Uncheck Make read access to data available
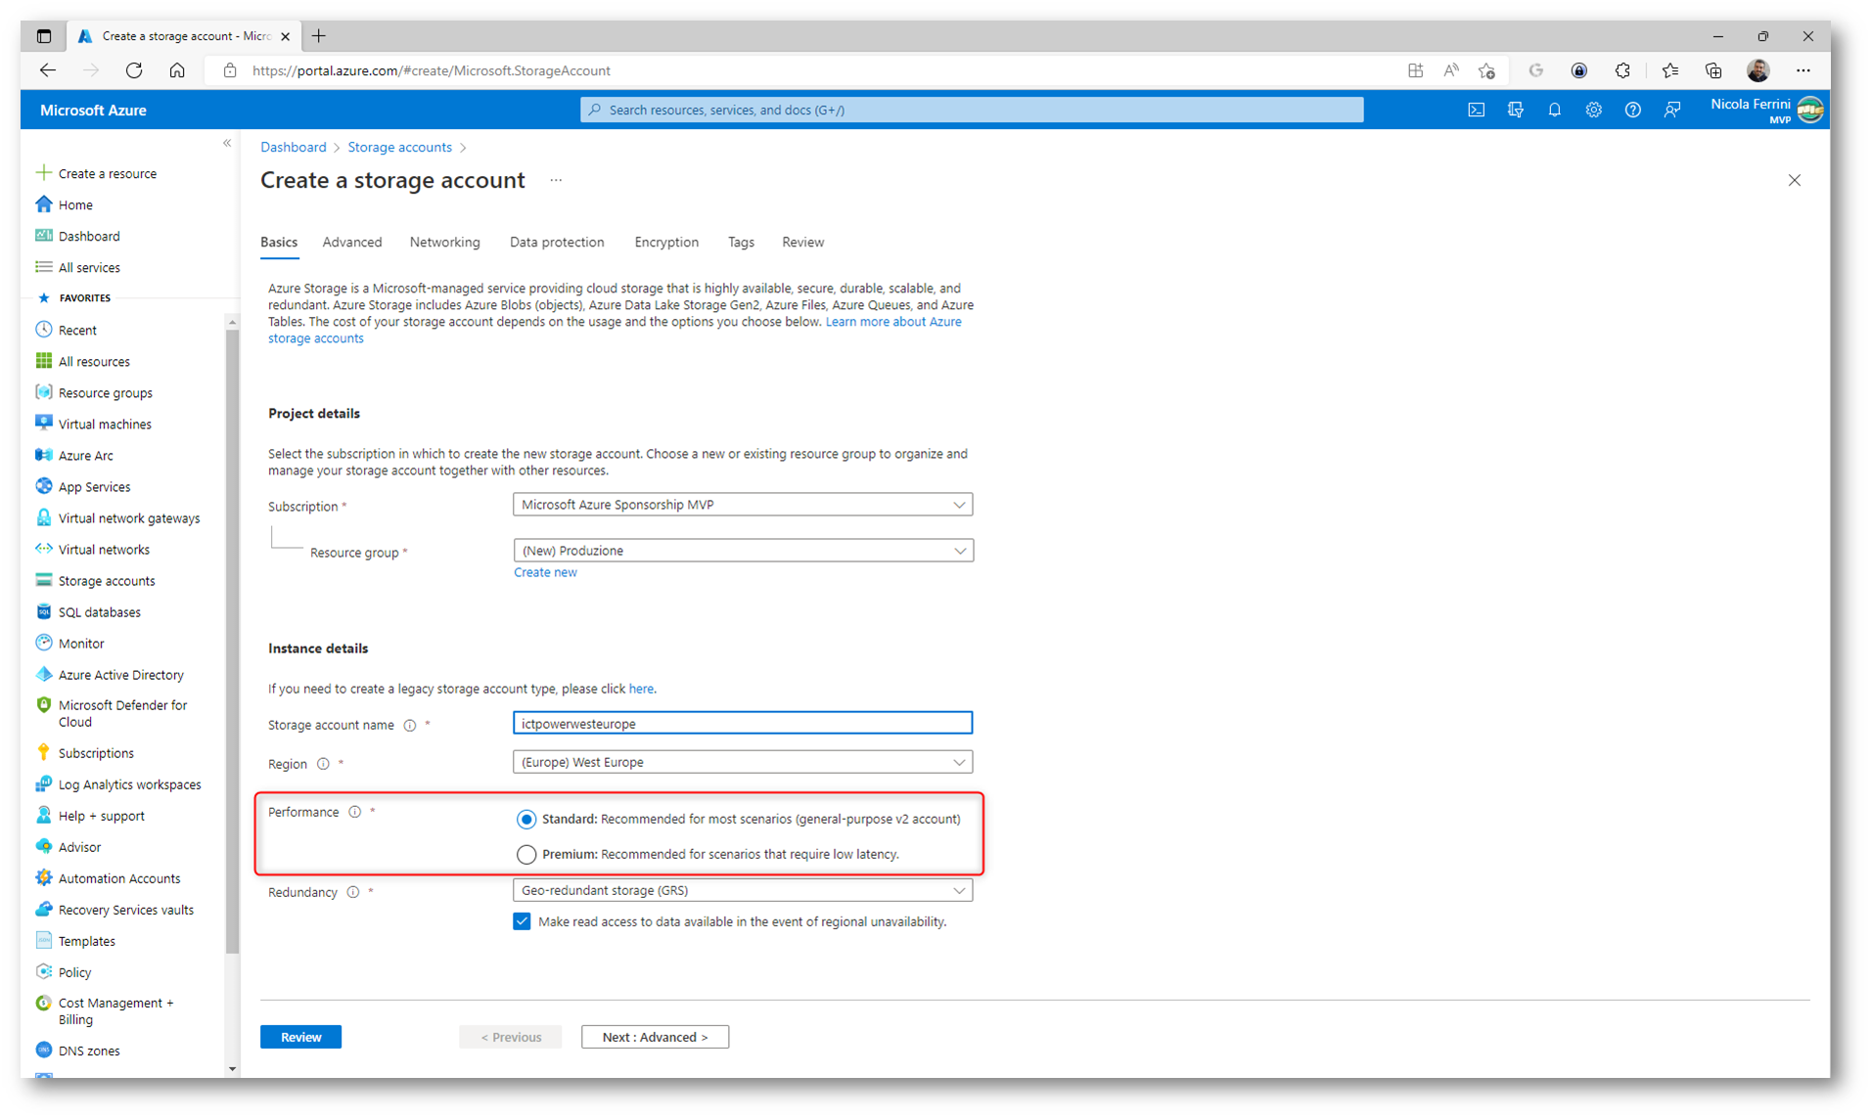This screenshot has height=1119, width=1872. point(522,921)
